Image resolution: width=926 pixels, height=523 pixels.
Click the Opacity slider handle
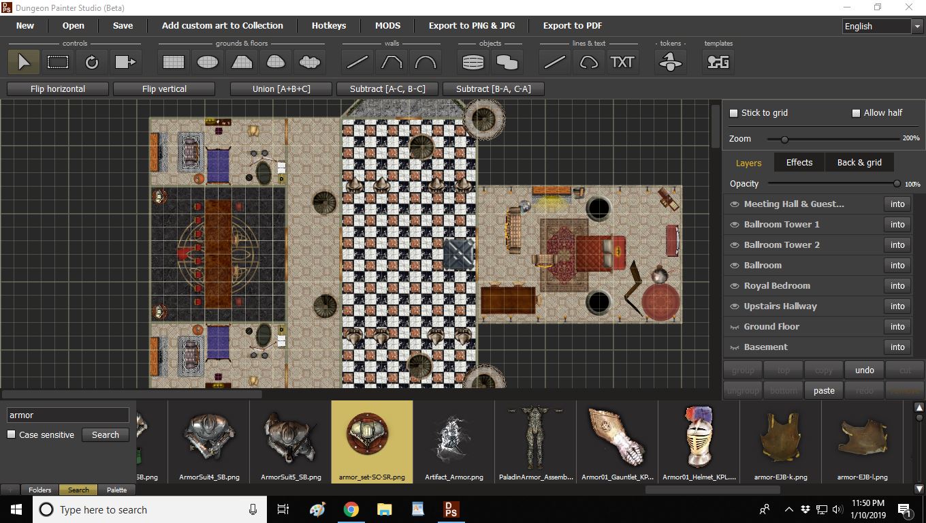897,184
